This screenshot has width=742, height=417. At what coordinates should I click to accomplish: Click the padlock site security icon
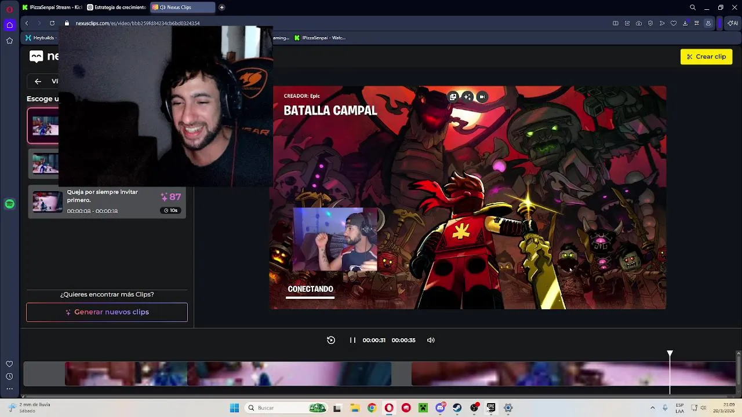(x=67, y=23)
